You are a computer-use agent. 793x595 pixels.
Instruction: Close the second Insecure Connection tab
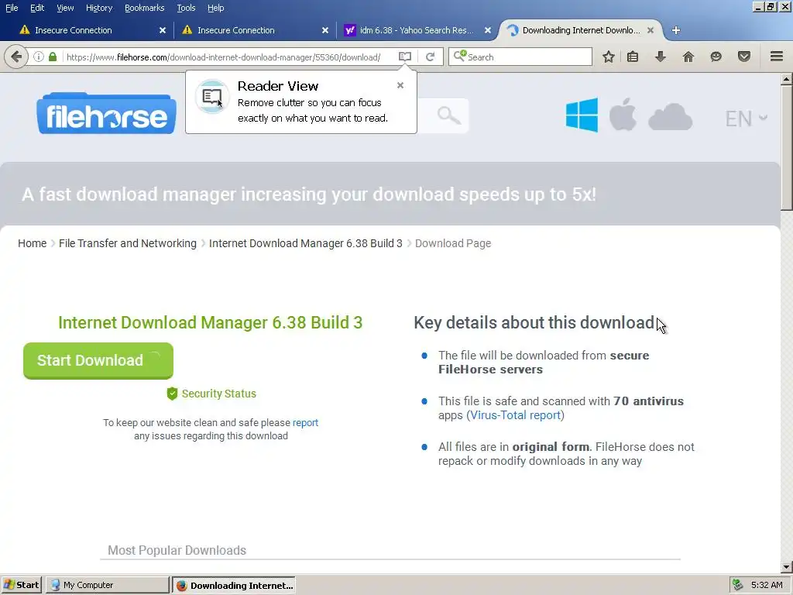(325, 30)
